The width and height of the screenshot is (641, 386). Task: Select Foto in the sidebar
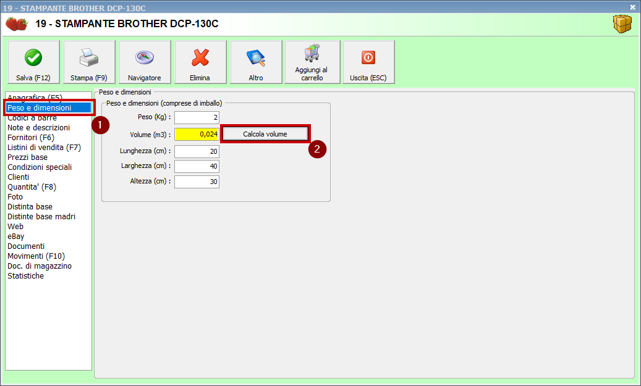coord(15,196)
